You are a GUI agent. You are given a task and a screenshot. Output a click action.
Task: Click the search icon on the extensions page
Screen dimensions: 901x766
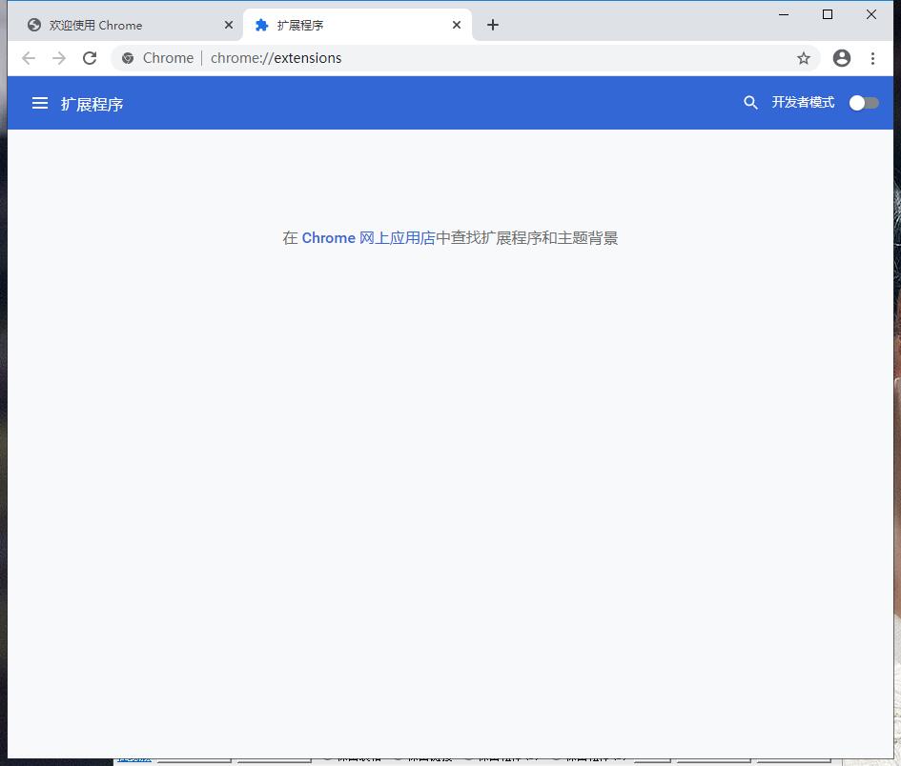click(750, 102)
